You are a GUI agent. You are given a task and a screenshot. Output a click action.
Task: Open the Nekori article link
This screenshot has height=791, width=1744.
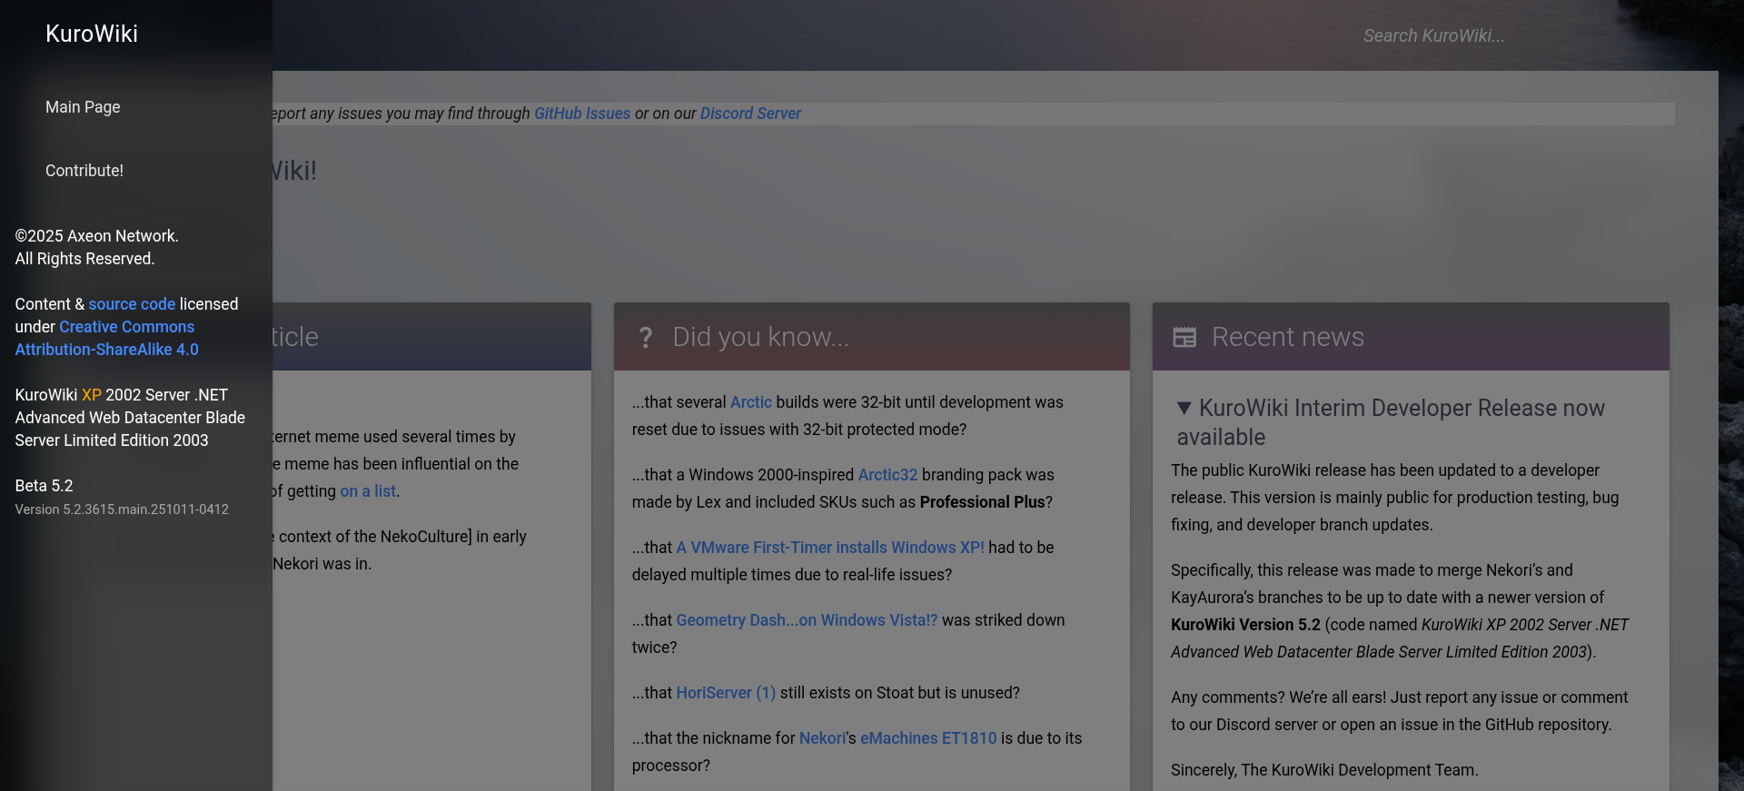coord(822,738)
